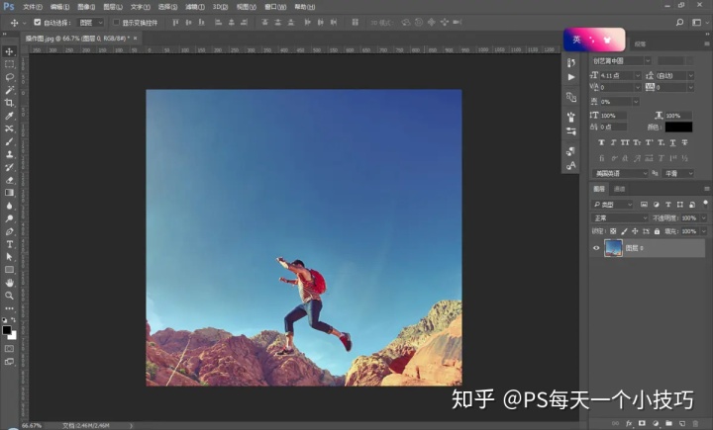Screen dimensions: 713x430
Task: Open blend mode dropdown 正常
Action: 619,217
